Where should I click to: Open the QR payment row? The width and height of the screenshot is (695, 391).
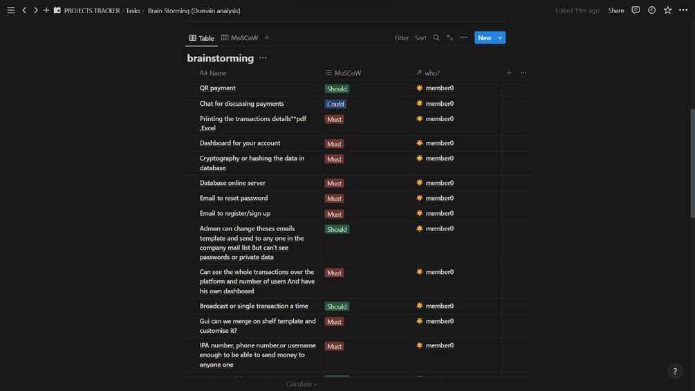coord(218,88)
